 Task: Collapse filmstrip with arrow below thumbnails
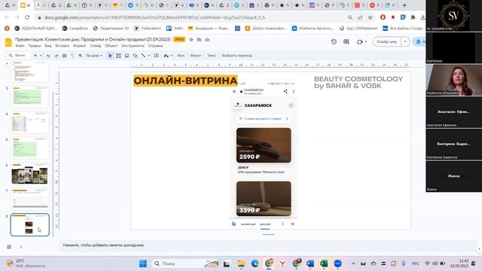click(x=21, y=247)
